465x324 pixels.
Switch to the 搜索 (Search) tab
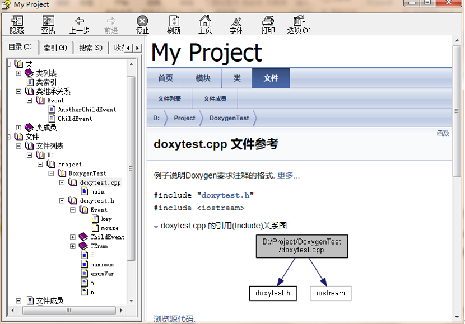click(x=91, y=48)
